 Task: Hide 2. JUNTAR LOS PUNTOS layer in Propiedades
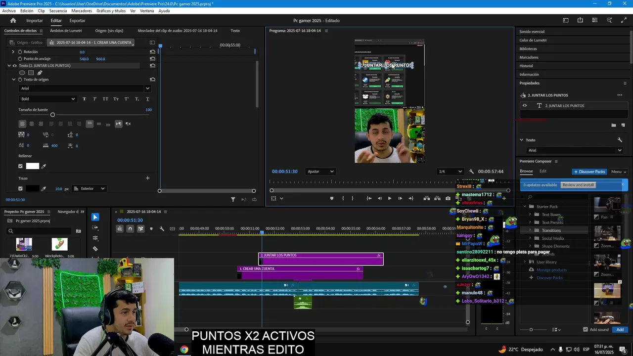(525, 105)
